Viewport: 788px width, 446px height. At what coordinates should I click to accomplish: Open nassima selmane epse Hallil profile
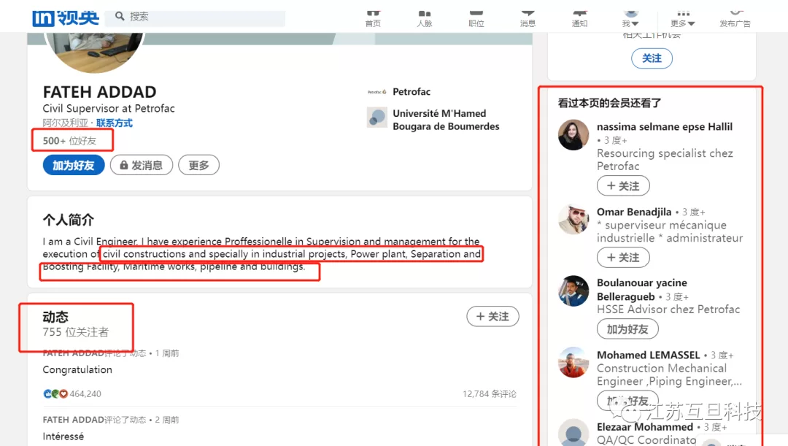pos(665,127)
